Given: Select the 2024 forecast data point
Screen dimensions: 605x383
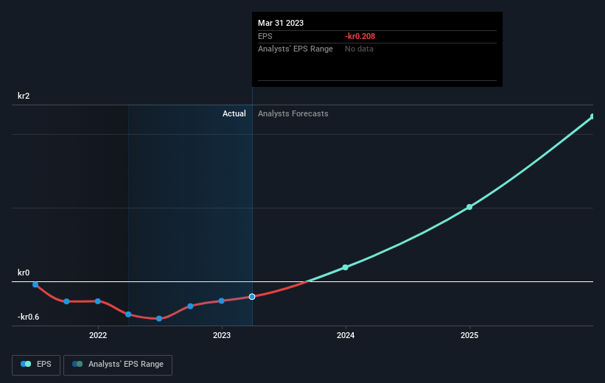Looking at the screenshot, I should coord(346,267).
